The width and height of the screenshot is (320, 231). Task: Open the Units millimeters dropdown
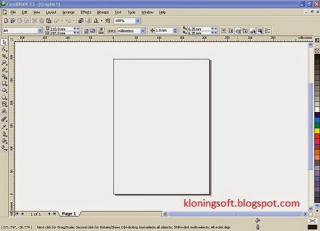point(143,31)
